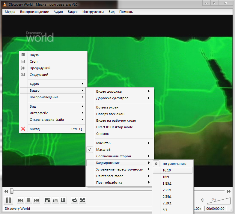This screenshot has height=214, width=235.
Task: Click the pause icon next to Пауза
Action: tap(23, 55)
